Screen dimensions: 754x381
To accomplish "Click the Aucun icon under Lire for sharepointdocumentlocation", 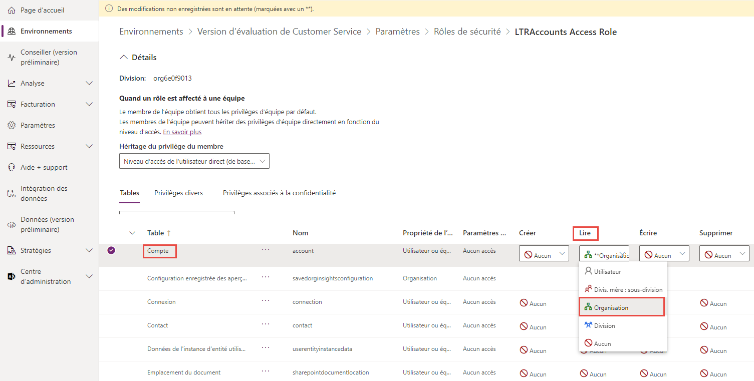I will tap(584, 373).
